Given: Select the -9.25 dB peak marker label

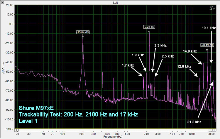Looking at the screenshot, I should tap(149, 27).
